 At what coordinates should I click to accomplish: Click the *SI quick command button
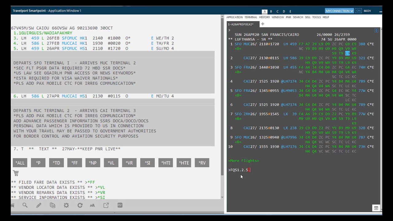[147, 163]
